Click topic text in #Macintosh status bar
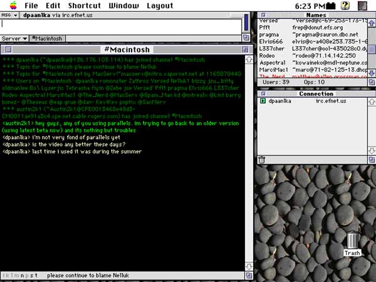Screen dimensions: 376x282 (88, 276)
